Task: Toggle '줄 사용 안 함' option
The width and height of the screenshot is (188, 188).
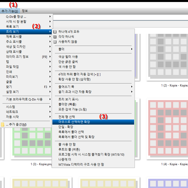Action: [93, 144]
